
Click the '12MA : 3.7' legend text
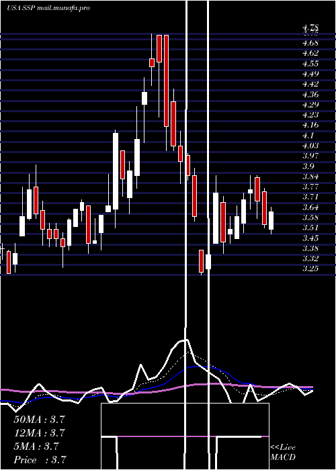[x=39, y=433]
